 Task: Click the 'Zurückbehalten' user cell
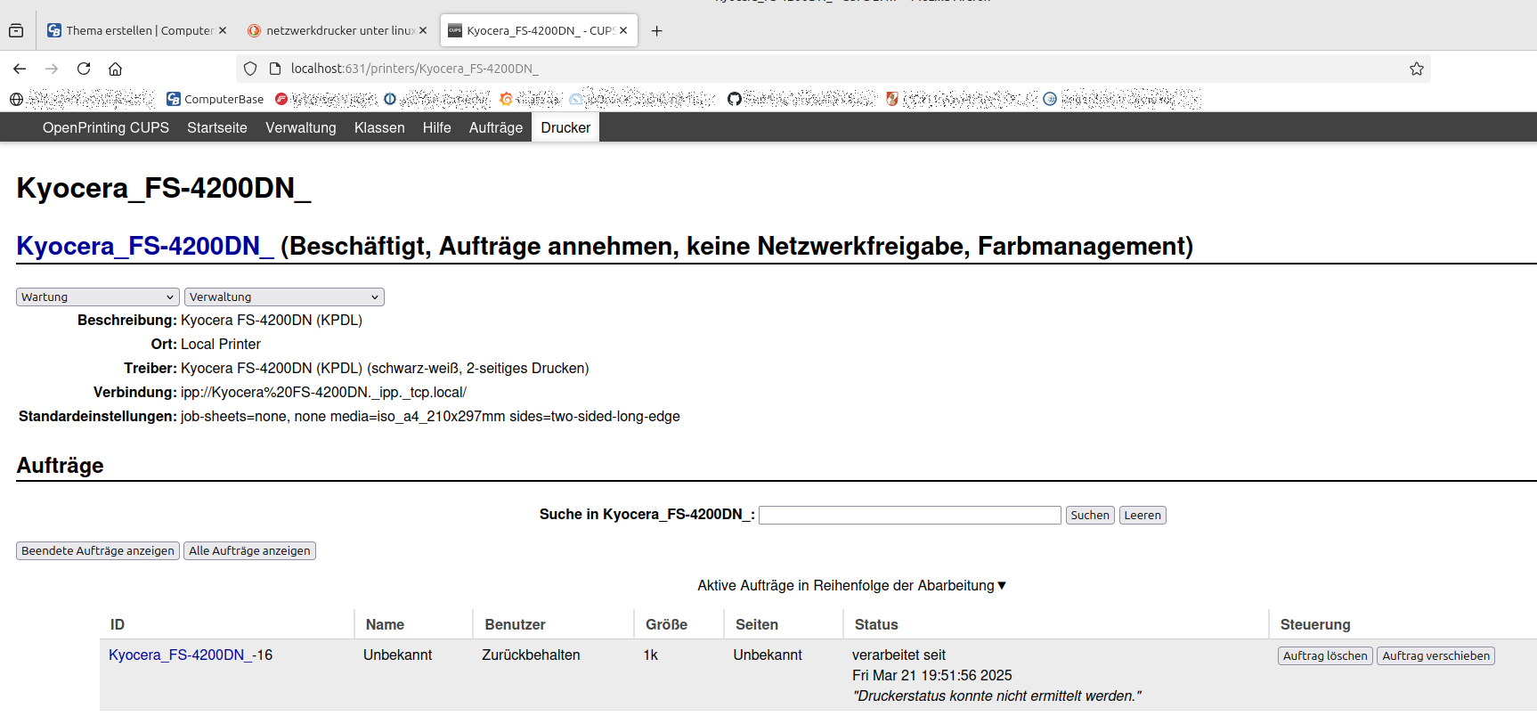(531, 655)
